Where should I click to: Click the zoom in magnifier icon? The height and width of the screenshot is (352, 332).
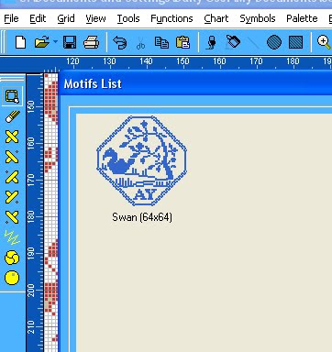324,42
